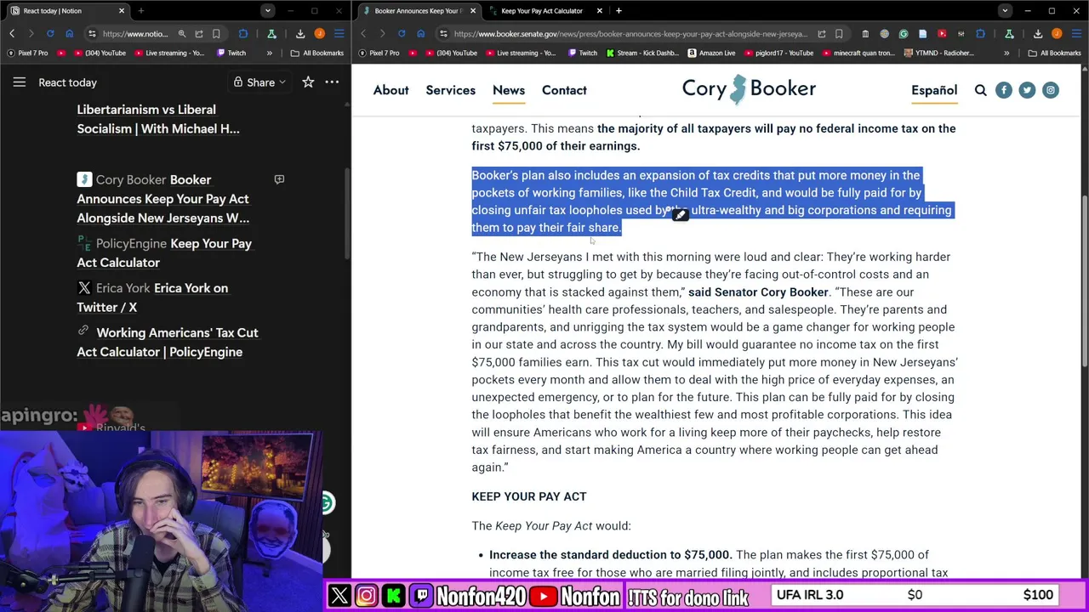Bookmark the Booker page with the address-bar icon

point(839,34)
